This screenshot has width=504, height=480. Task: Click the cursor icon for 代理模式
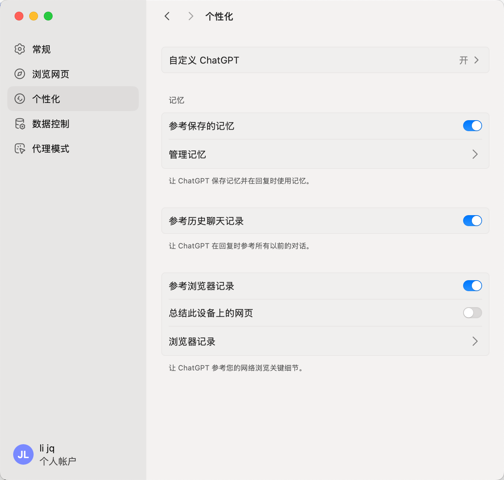(20, 148)
